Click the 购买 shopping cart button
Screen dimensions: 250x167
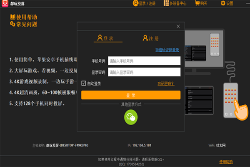pos(201,3)
